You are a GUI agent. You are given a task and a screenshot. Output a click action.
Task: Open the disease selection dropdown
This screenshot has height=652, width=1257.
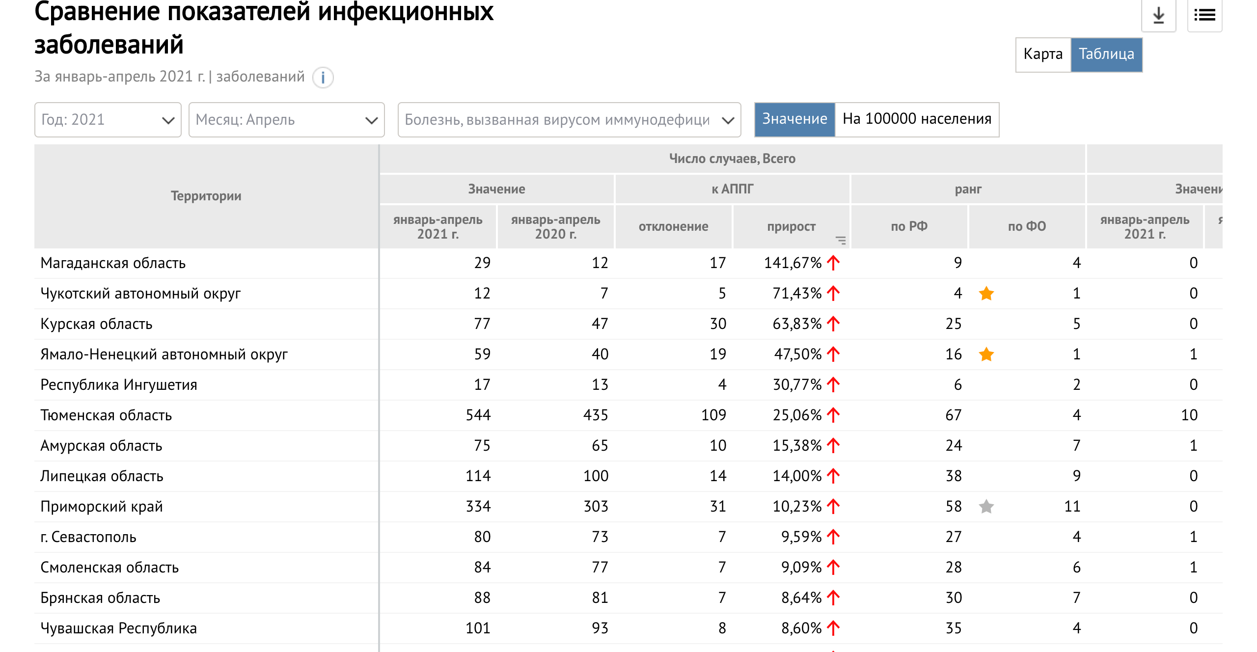tap(570, 120)
